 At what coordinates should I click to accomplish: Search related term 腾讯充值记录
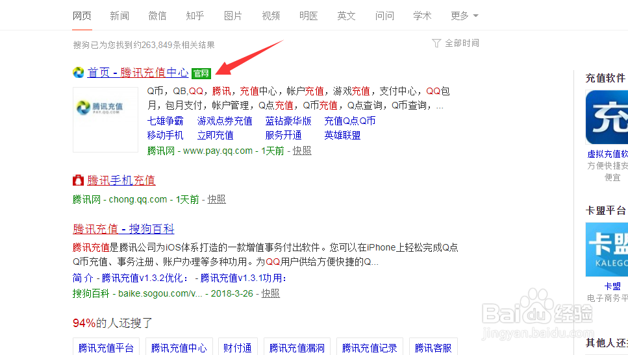(x=370, y=347)
